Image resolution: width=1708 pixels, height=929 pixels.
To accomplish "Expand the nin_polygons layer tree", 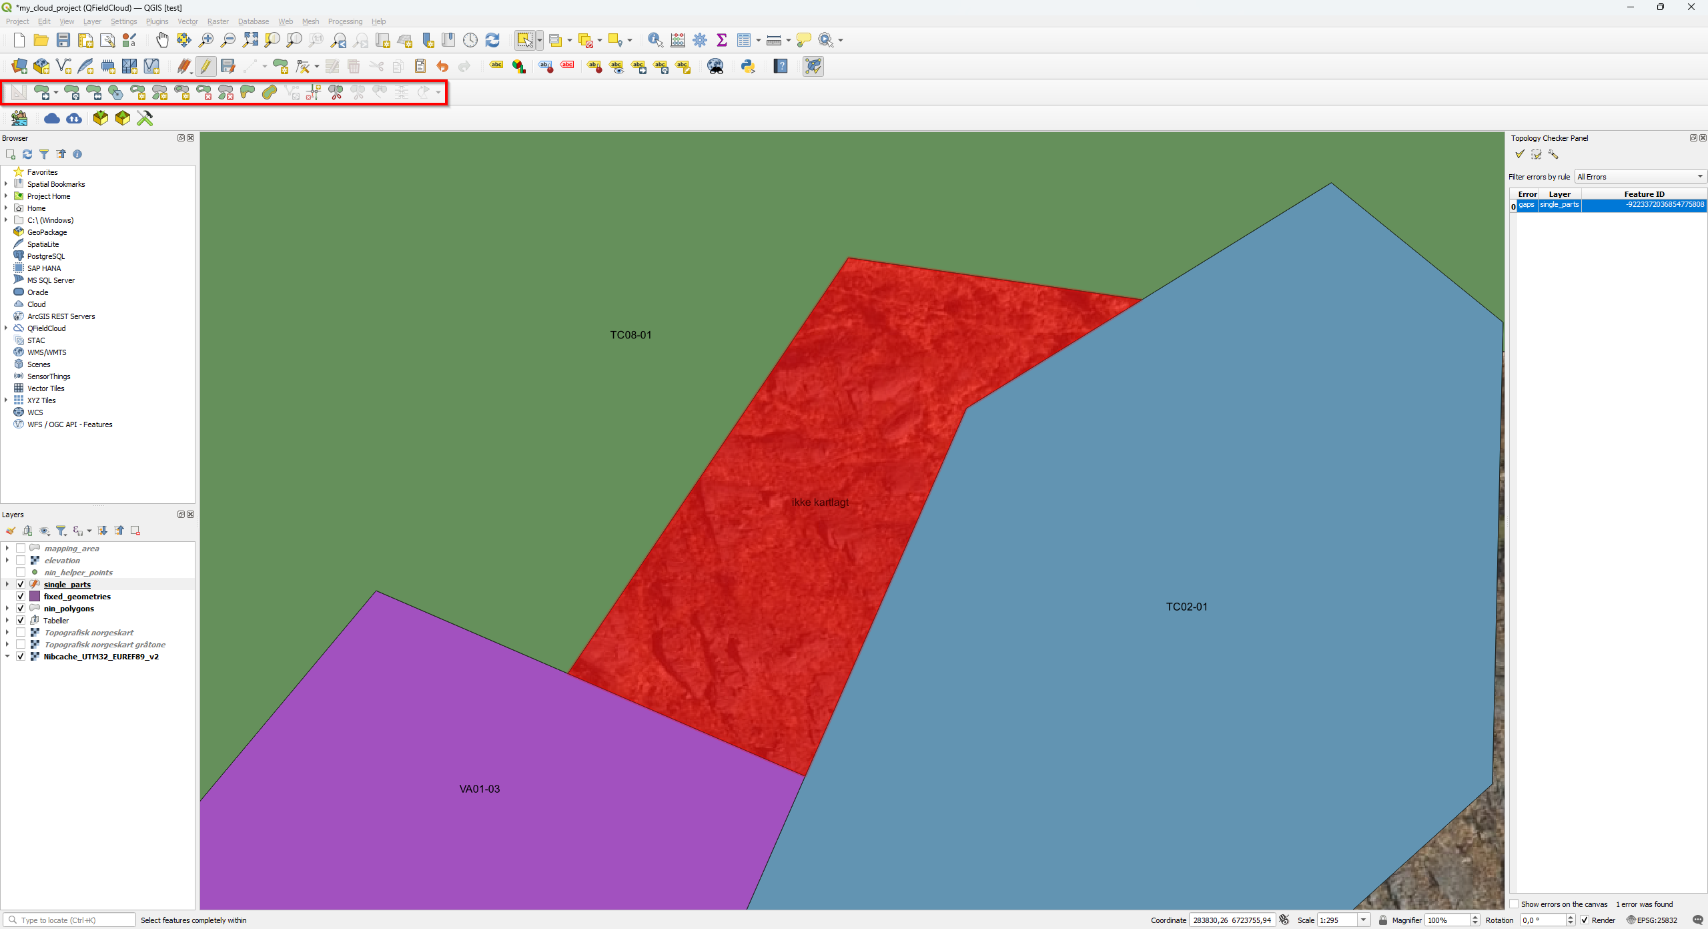I will [x=7, y=609].
